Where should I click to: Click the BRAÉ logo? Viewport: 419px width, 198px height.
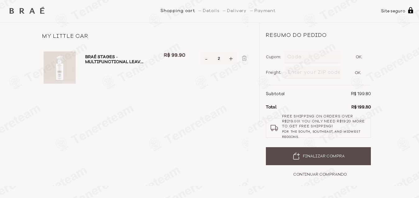pos(27,11)
